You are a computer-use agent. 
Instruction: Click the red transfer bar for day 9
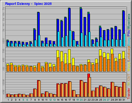[38, 88]
